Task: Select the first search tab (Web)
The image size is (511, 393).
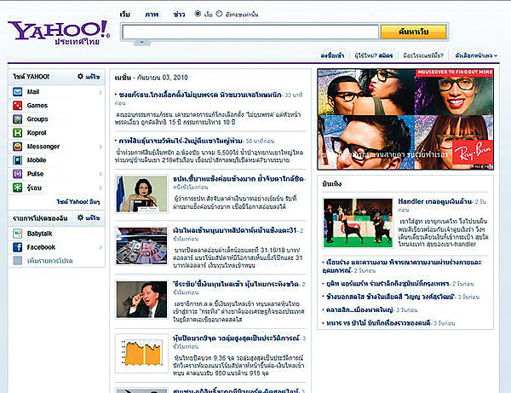Action: [x=125, y=14]
